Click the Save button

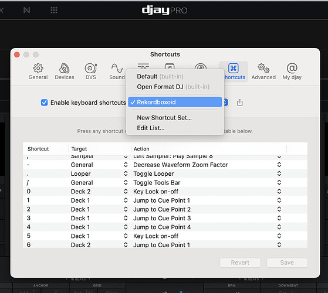pos(287,263)
